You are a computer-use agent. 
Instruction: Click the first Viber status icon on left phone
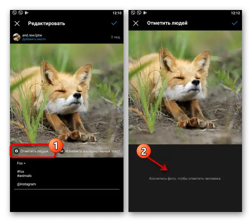pyautogui.click(x=15, y=13)
